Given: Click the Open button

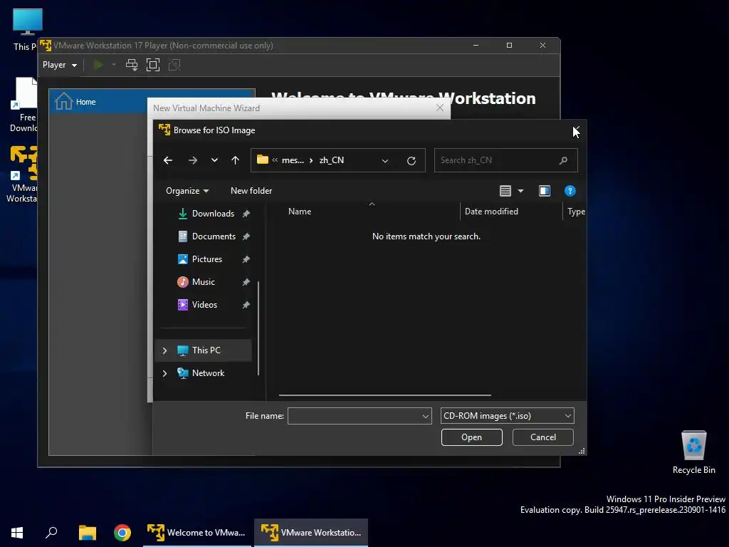Looking at the screenshot, I should (472, 437).
